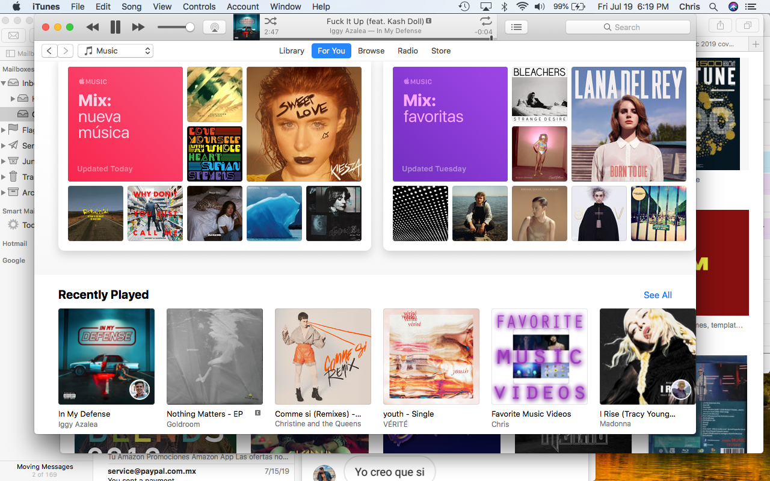Open Time Machine menu bar icon

(464, 7)
